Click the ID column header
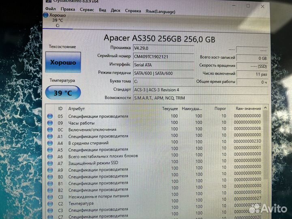 coord(60,109)
